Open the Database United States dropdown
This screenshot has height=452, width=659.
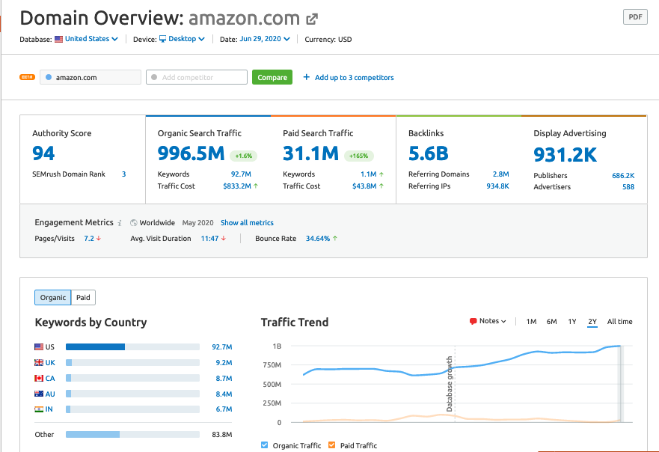91,39
